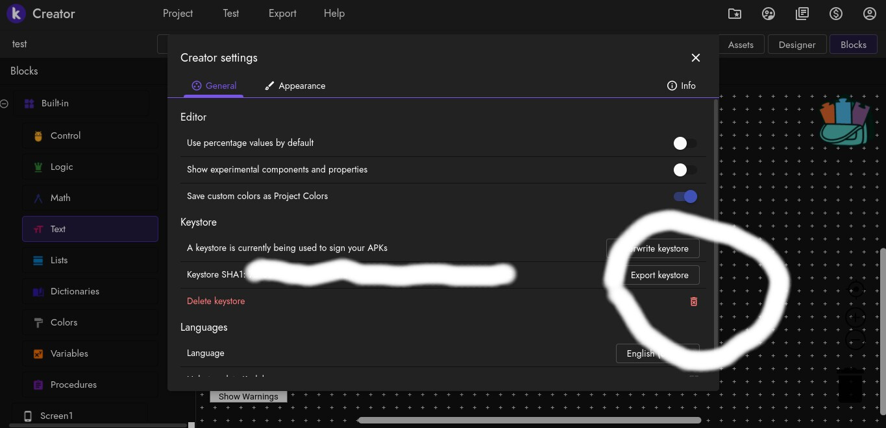Click the red trash icon beside Delete keystore
The height and width of the screenshot is (428, 886).
[x=693, y=302]
